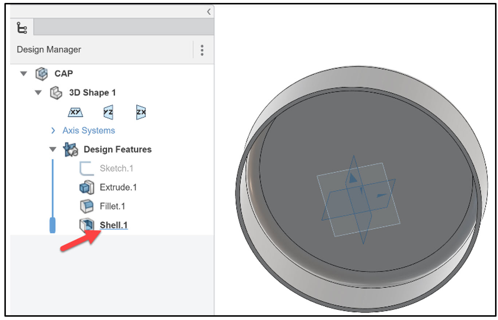Viewport: 498px width, 320px height.
Task: Select the CAP part icon in the tree
Action: tap(42, 74)
